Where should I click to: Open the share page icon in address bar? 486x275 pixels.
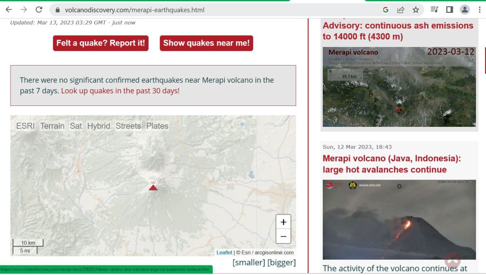(x=401, y=9)
